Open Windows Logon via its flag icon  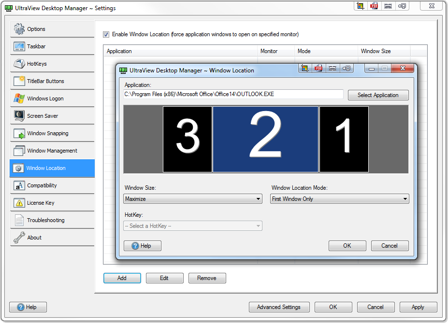19,98
